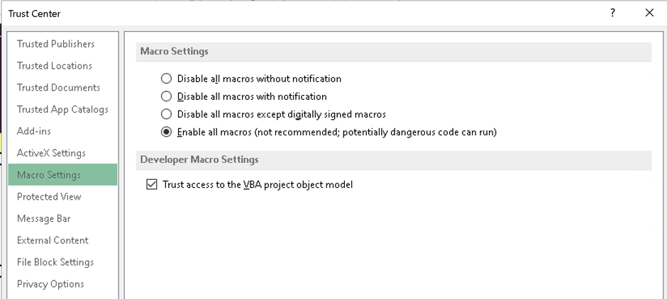The image size is (667, 299).
Task: Show ActiveX Settings
Action: pyautogui.click(x=51, y=153)
